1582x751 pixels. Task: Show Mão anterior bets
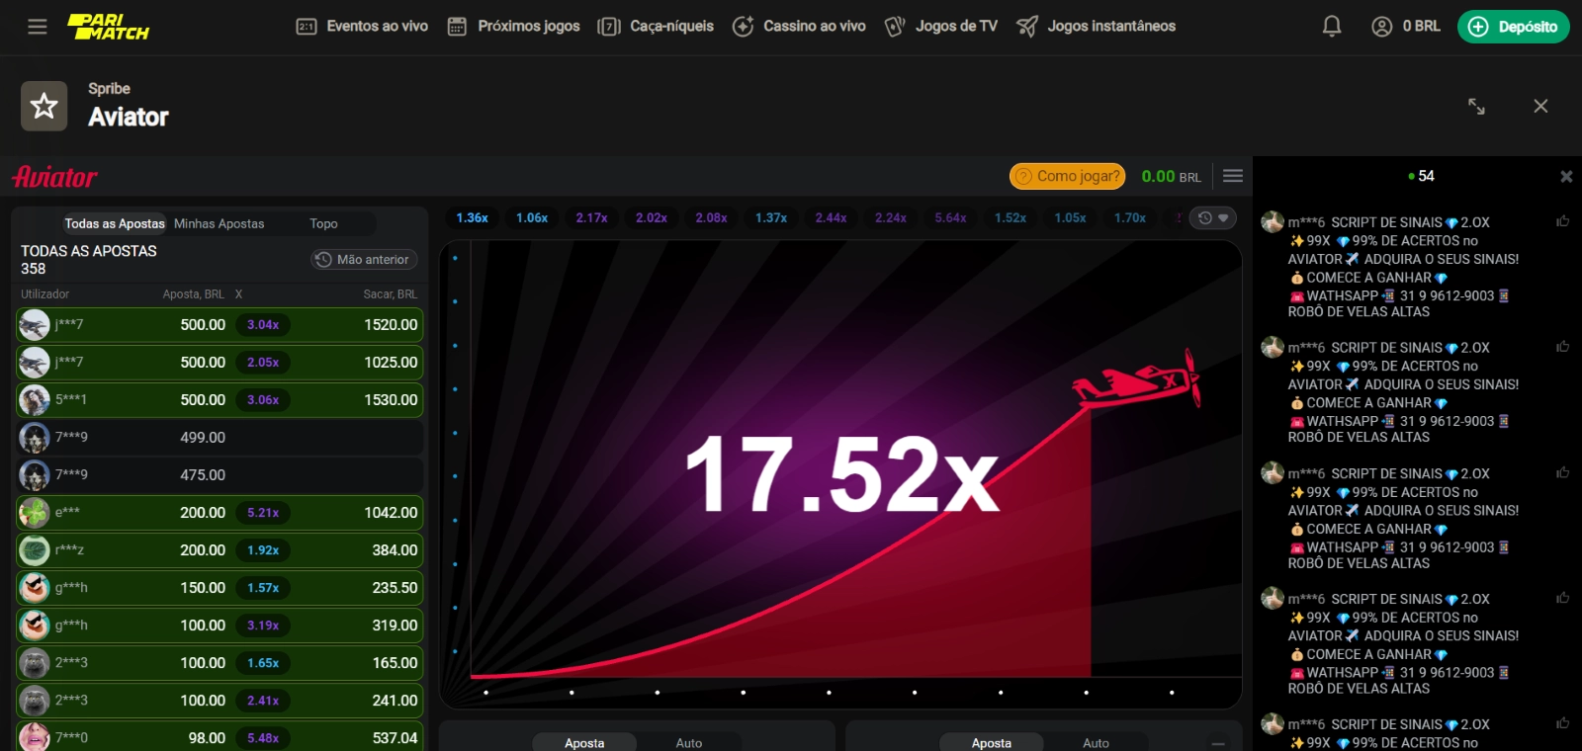[363, 259]
